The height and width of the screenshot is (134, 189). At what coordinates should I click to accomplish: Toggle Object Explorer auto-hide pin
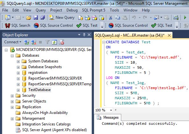(84, 35)
